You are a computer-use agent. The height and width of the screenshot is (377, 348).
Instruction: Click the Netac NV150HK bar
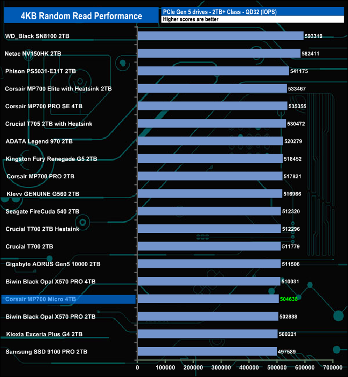219,54
